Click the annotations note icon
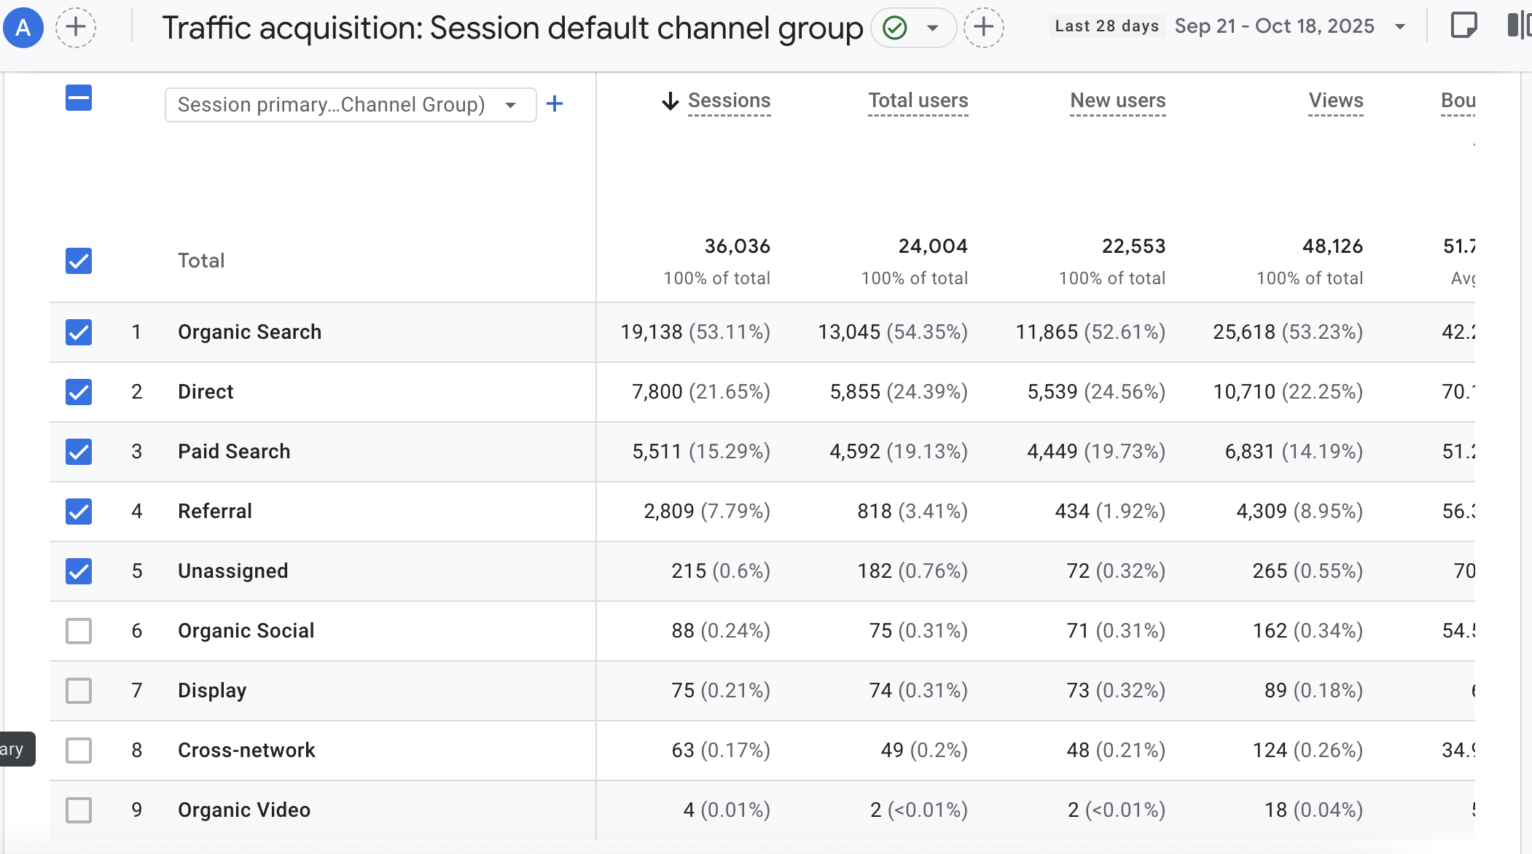This screenshot has height=854, width=1532. click(x=1463, y=26)
